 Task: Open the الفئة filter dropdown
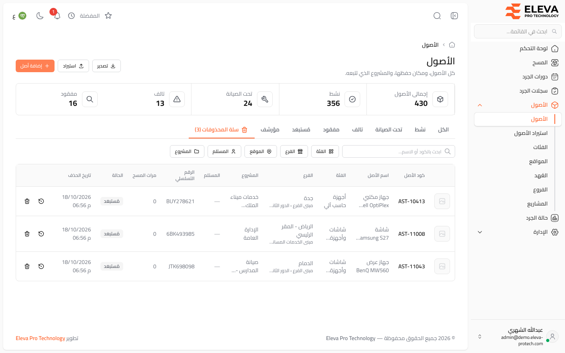coord(325,151)
